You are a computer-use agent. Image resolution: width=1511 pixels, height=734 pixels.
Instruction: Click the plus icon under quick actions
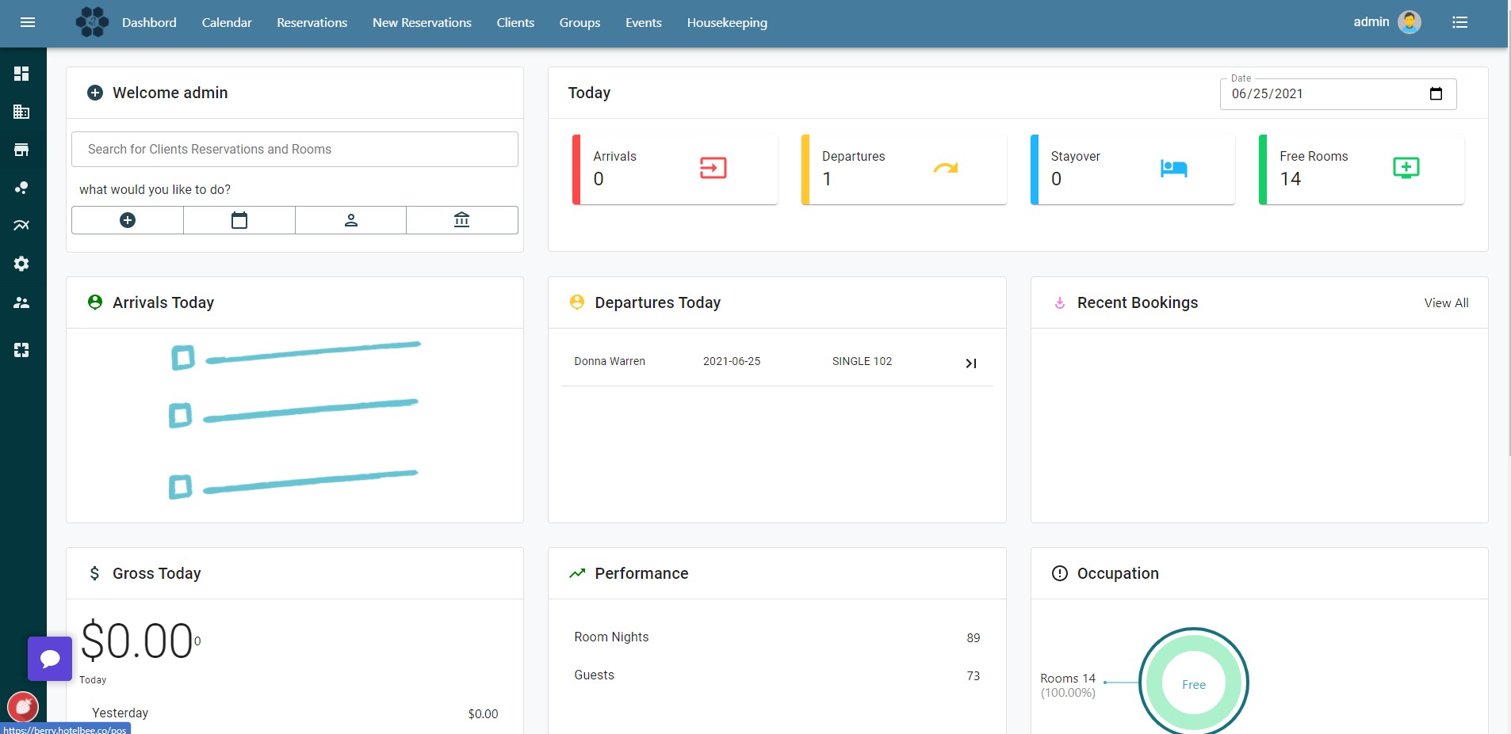(127, 219)
